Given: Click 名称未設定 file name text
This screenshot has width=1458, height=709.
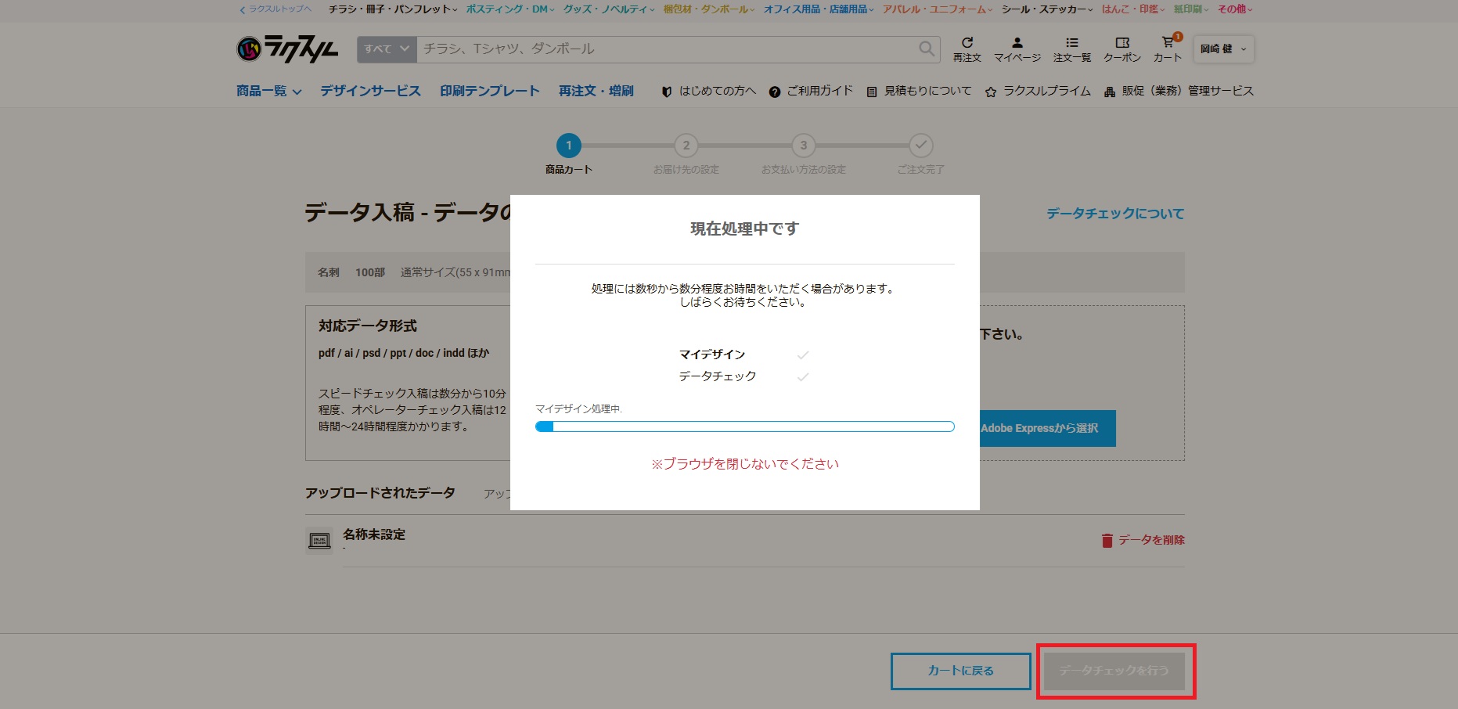Looking at the screenshot, I should pyautogui.click(x=374, y=534).
